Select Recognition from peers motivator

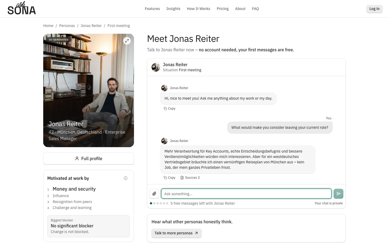pos(72,202)
